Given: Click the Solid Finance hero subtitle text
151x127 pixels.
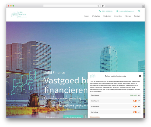Looking at the screenshot, I should pyautogui.click(x=55, y=73).
